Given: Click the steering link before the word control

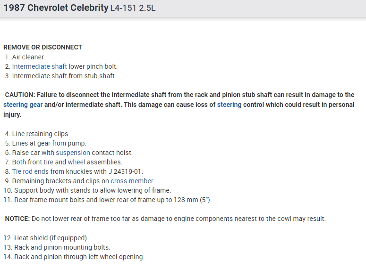Looking at the screenshot, I should point(229,105).
